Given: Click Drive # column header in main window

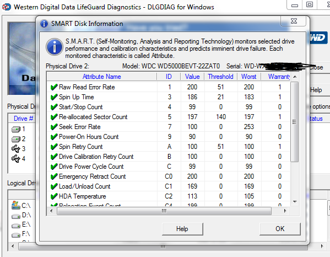Looking at the screenshot, I should pyautogui.click(x=23, y=119).
